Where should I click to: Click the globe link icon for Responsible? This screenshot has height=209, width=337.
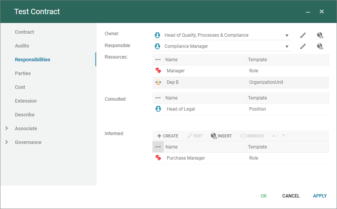pos(320,46)
